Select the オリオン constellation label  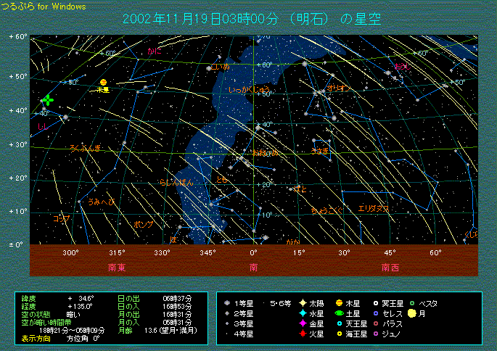tap(339, 87)
